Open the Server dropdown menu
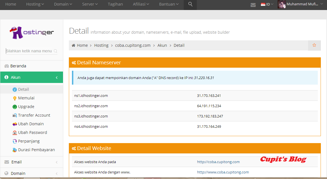 pos(90,4)
